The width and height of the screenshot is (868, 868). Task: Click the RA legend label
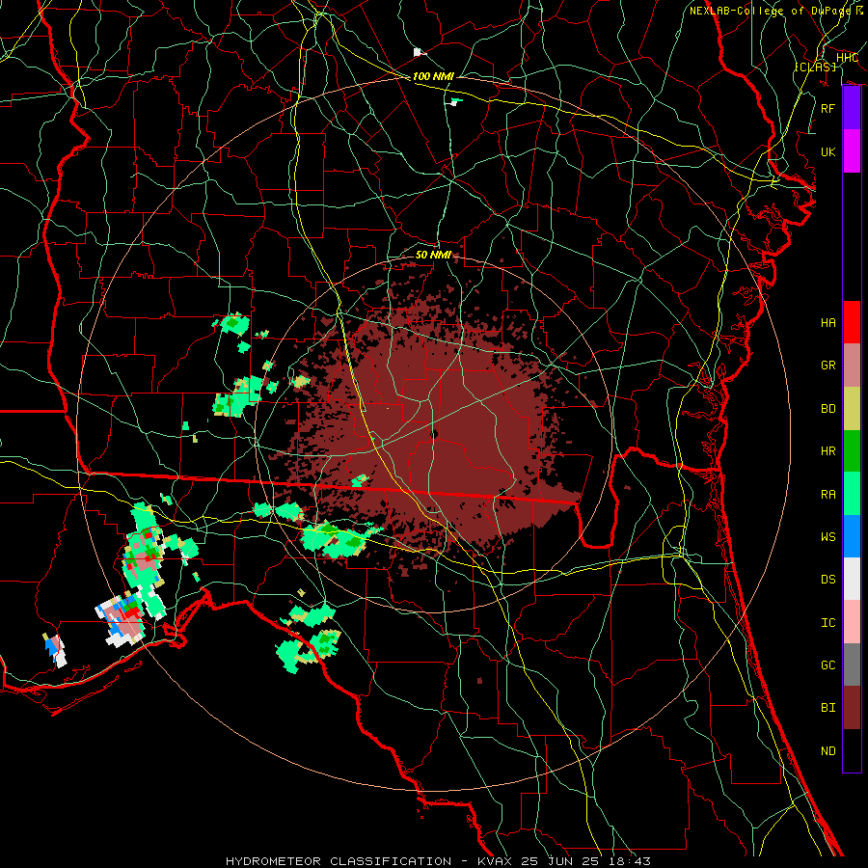point(827,494)
